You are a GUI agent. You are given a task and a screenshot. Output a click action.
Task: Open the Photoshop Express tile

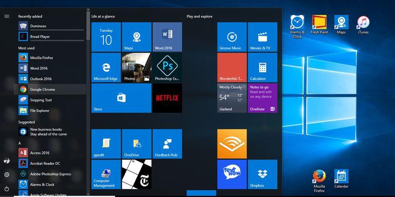(167, 68)
